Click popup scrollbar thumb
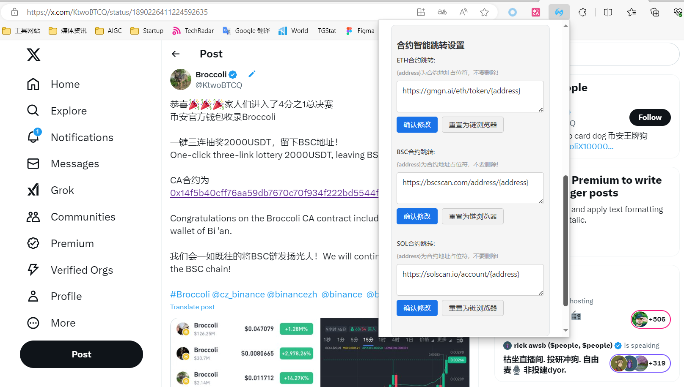 click(565, 241)
